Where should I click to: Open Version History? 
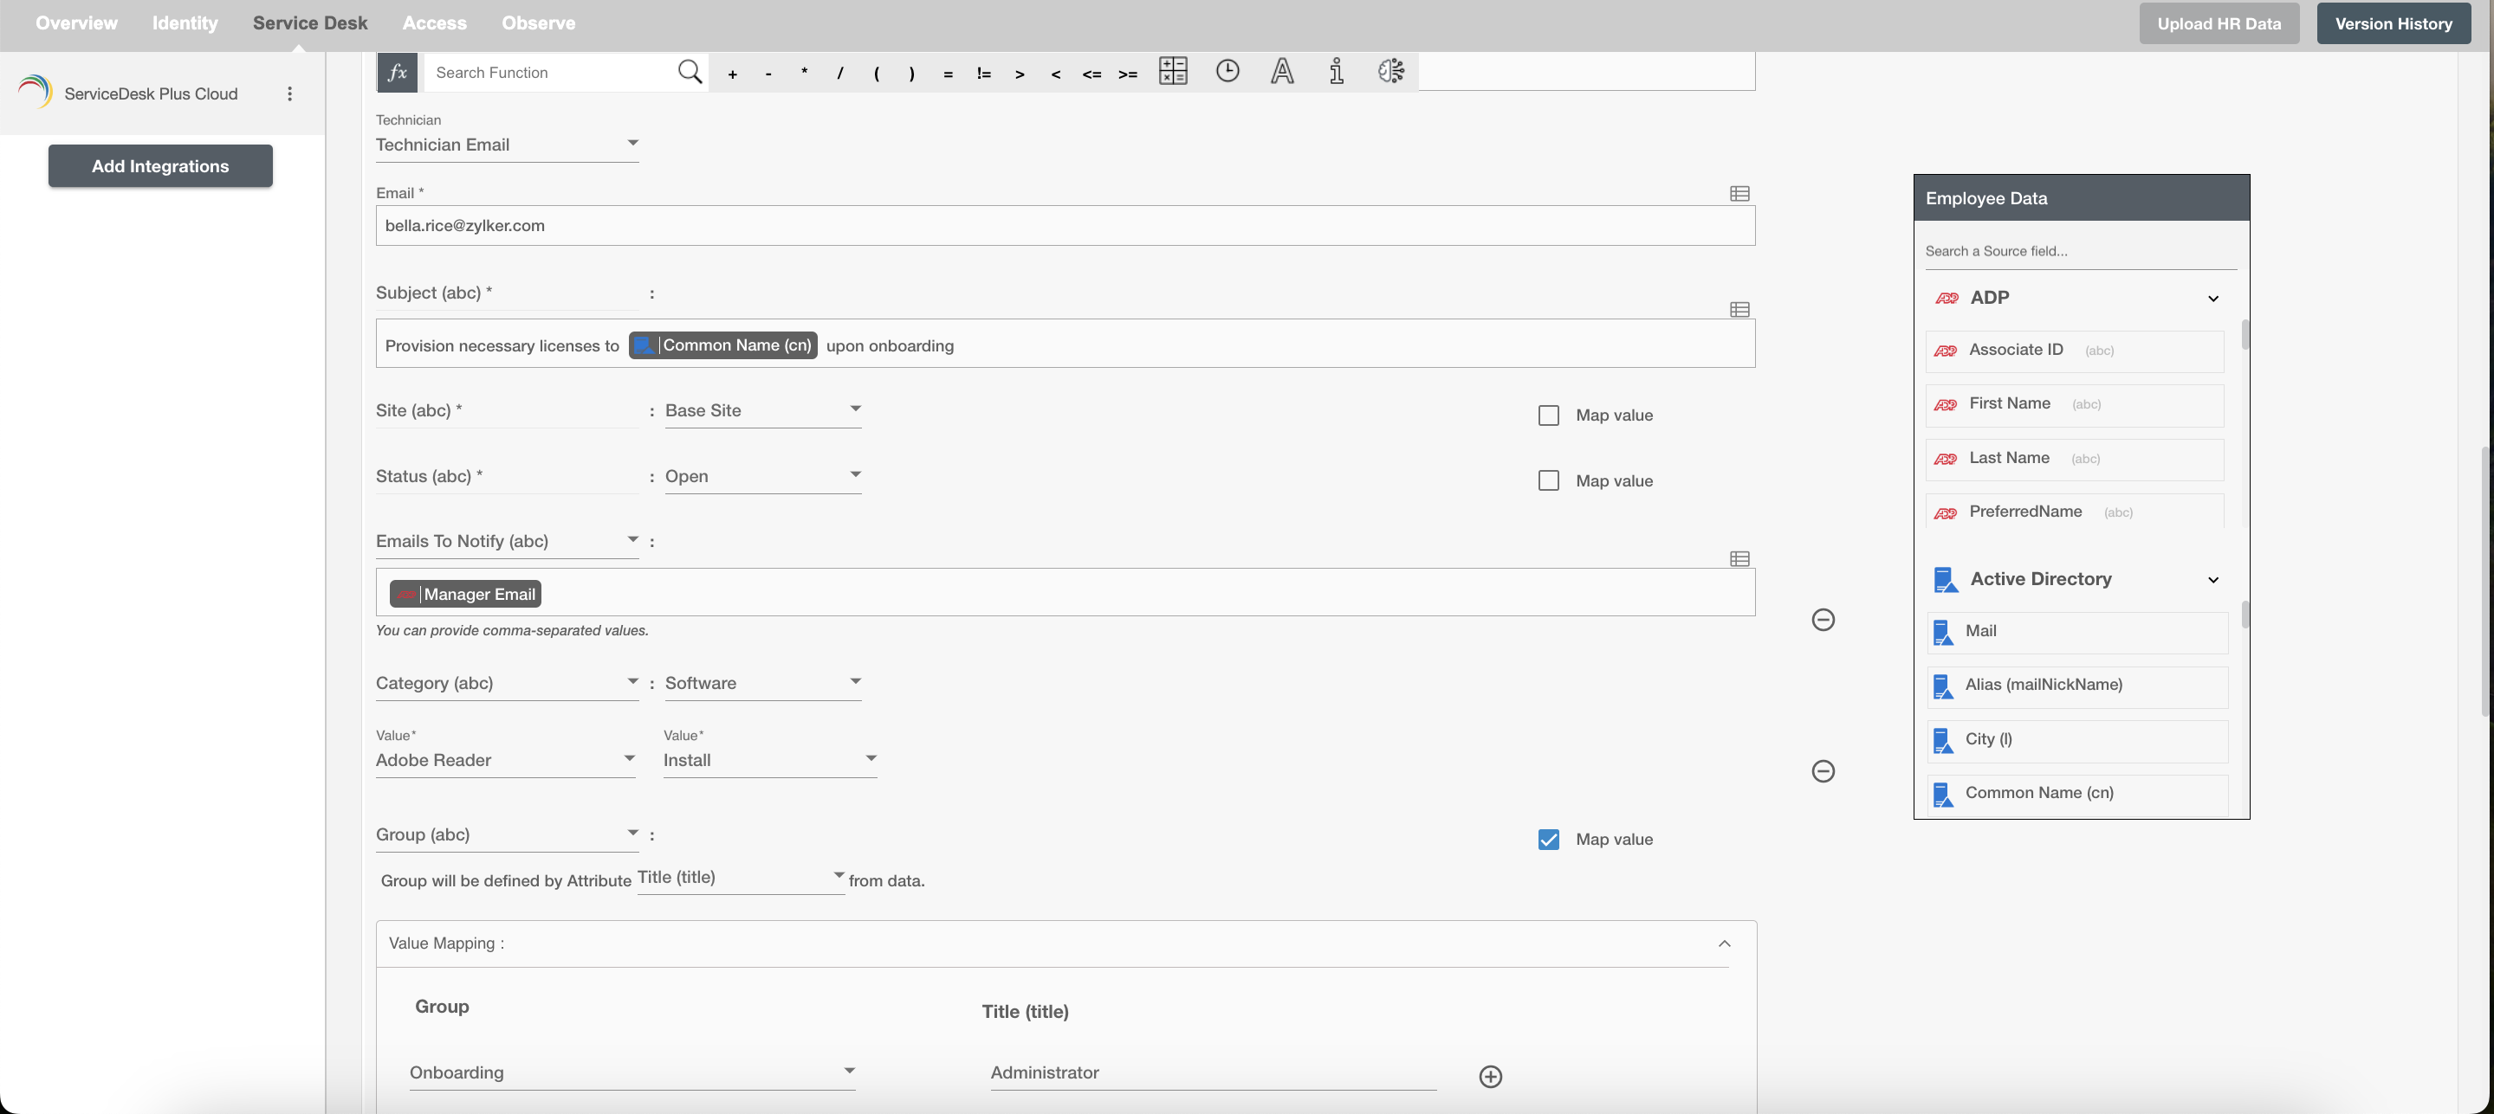(x=2393, y=24)
